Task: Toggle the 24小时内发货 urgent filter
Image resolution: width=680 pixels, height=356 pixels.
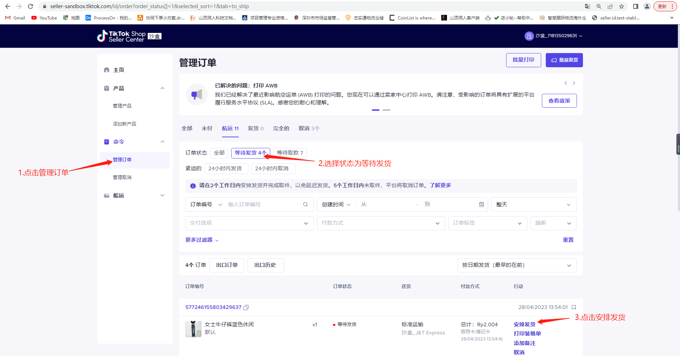Action: 225,168
